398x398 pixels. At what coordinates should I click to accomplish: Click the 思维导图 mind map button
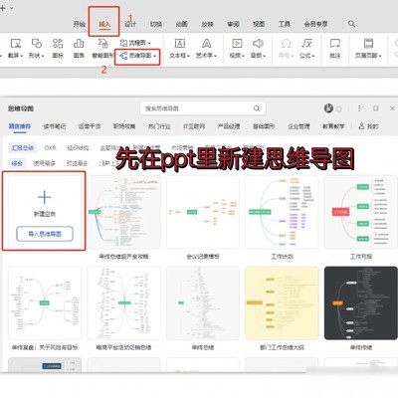[137, 56]
